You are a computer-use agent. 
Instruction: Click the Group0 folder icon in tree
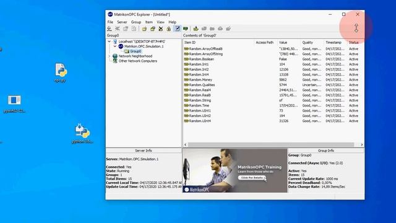(x=126, y=51)
